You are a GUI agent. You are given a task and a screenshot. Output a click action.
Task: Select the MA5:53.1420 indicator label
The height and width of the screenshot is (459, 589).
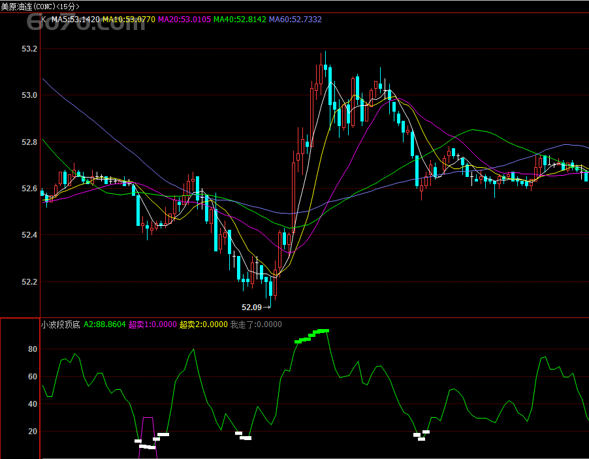point(76,20)
